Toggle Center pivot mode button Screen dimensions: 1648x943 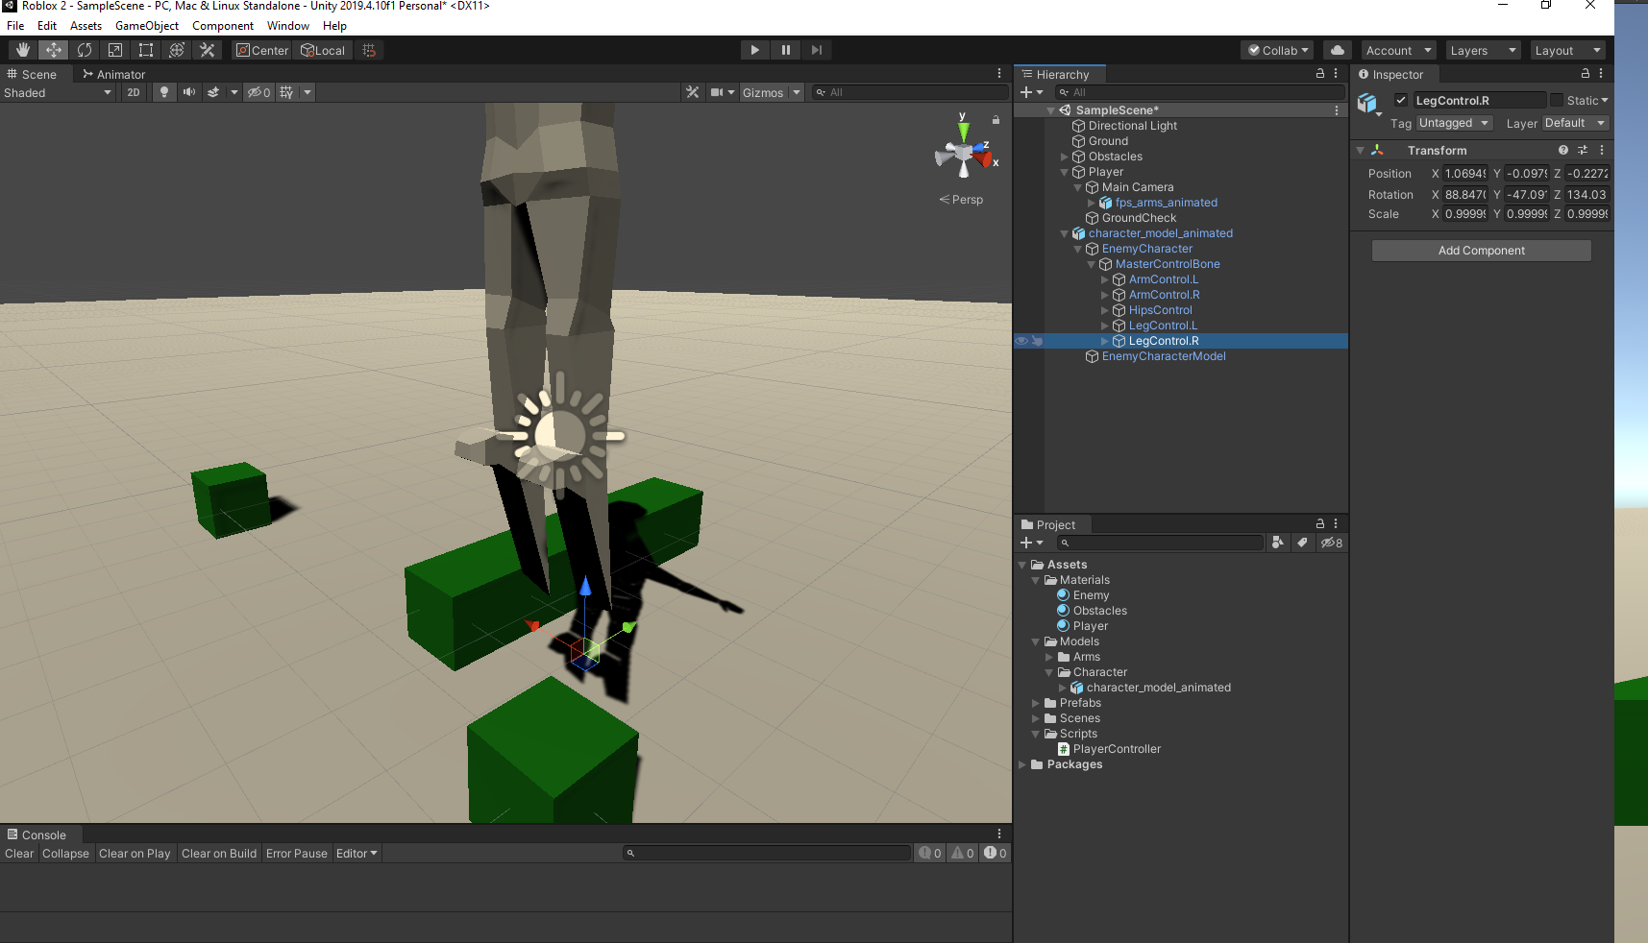point(262,50)
